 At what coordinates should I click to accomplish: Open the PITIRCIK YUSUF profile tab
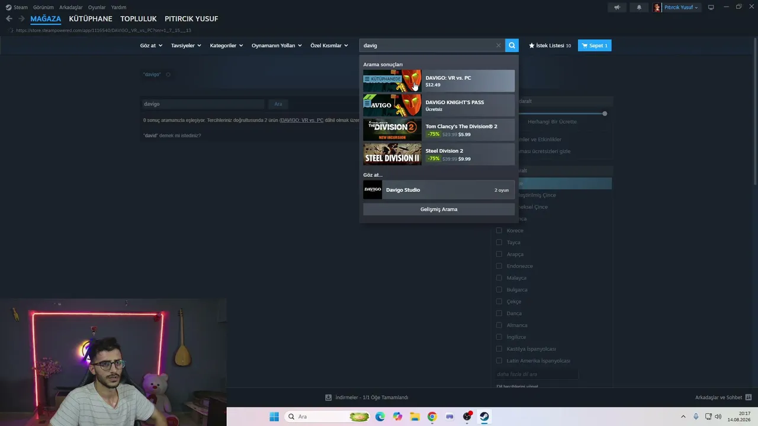191,19
